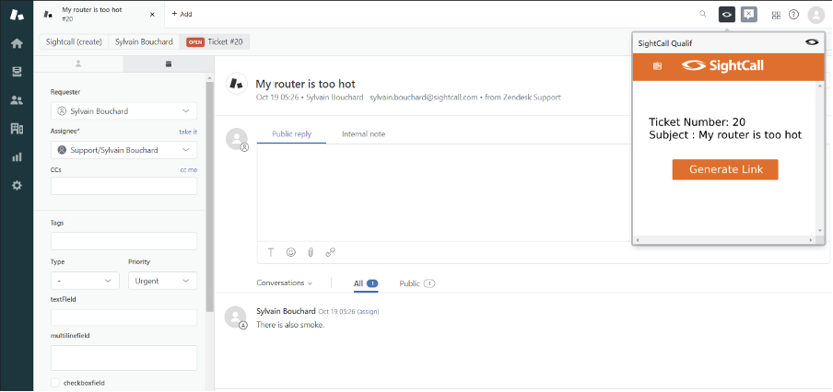833x392 pixels.
Task: Select the Ticket #20 breadcrumb tab
Action: coord(214,41)
